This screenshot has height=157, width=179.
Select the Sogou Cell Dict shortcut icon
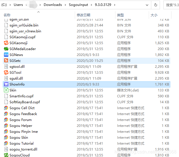6,108
